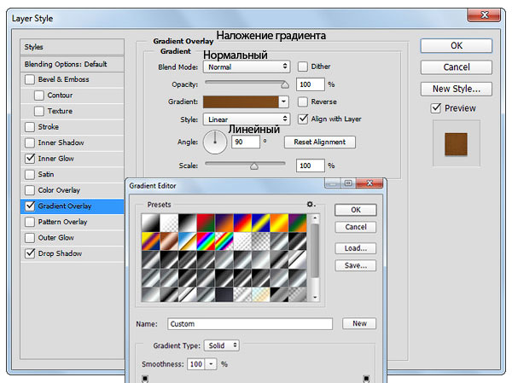
Task: Pick the red-to-green gradient preset
Action: coord(206,223)
